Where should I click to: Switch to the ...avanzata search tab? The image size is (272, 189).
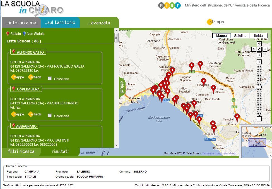point(99,23)
